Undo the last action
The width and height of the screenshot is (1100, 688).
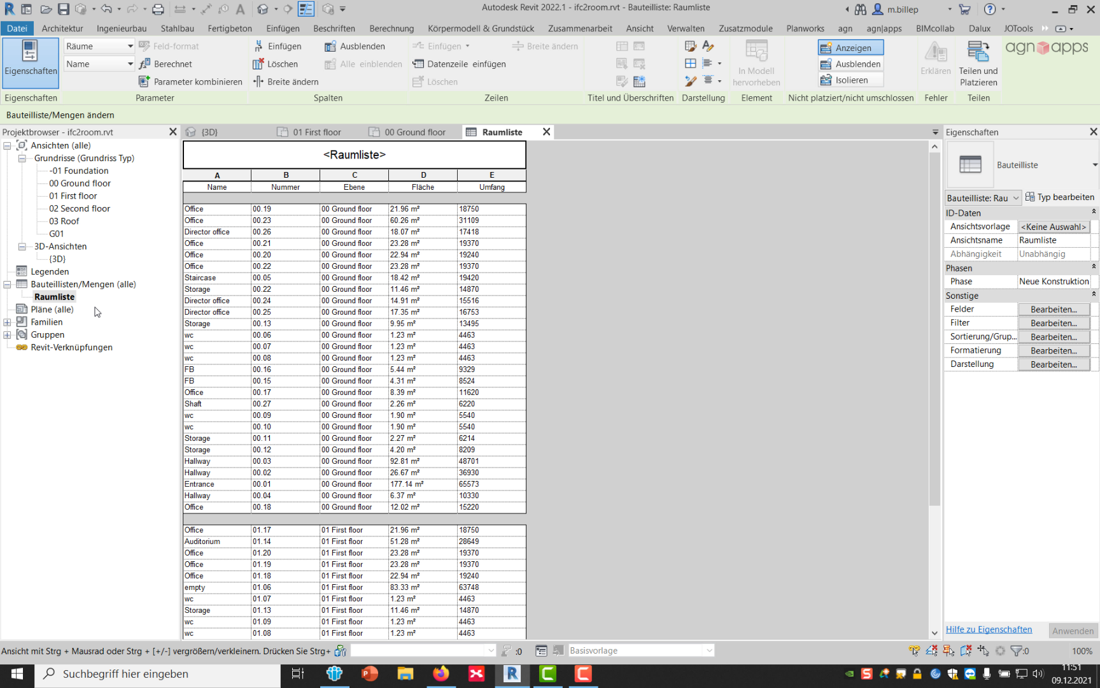106,10
